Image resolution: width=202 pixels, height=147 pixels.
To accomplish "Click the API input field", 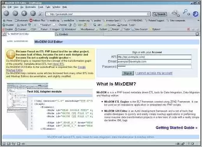I will pyautogui.click(x=154, y=57).
